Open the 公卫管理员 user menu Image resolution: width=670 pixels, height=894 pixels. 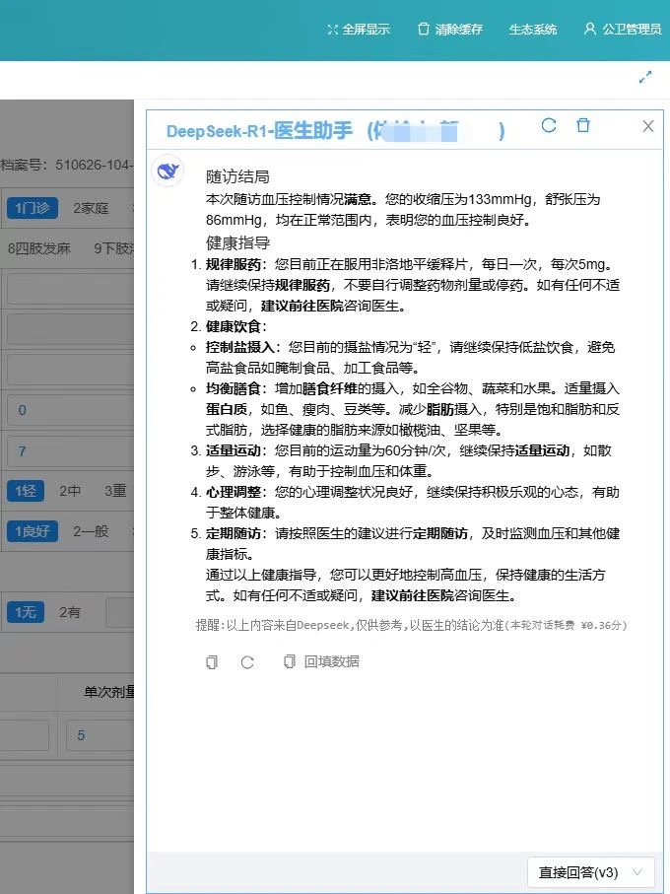(622, 30)
